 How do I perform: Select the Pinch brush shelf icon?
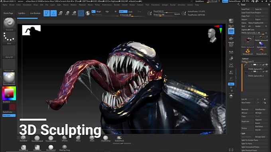click(x=92, y=139)
